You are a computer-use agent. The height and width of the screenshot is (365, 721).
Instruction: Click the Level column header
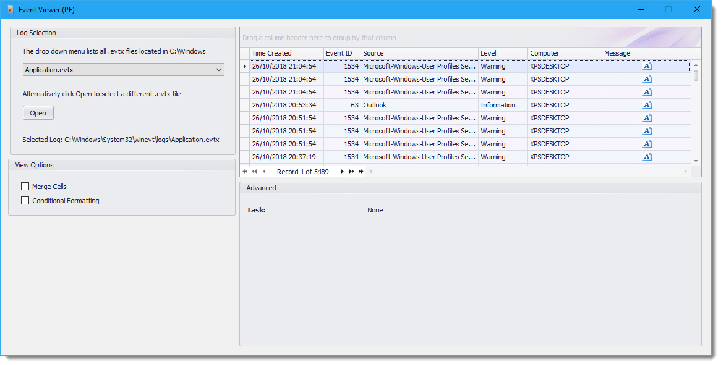502,53
